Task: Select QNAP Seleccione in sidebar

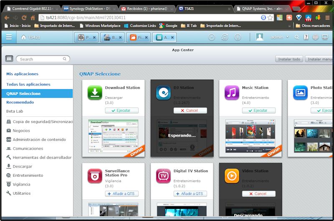Action: click(37, 93)
